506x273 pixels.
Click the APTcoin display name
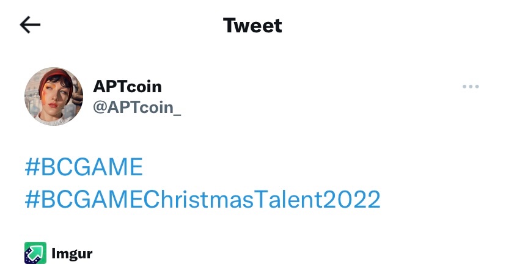point(127,87)
